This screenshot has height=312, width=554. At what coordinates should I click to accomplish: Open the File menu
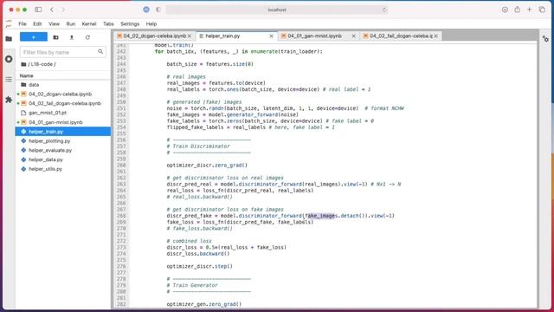23,23
